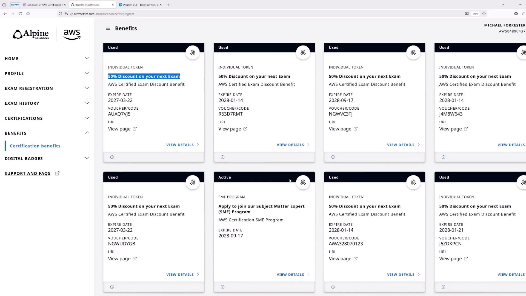View details of the NGWUDYGB voucher card
This screenshot has width=526, height=296.
coord(183,275)
